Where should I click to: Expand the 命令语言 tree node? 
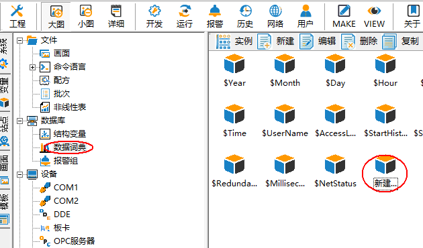click(x=32, y=67)
